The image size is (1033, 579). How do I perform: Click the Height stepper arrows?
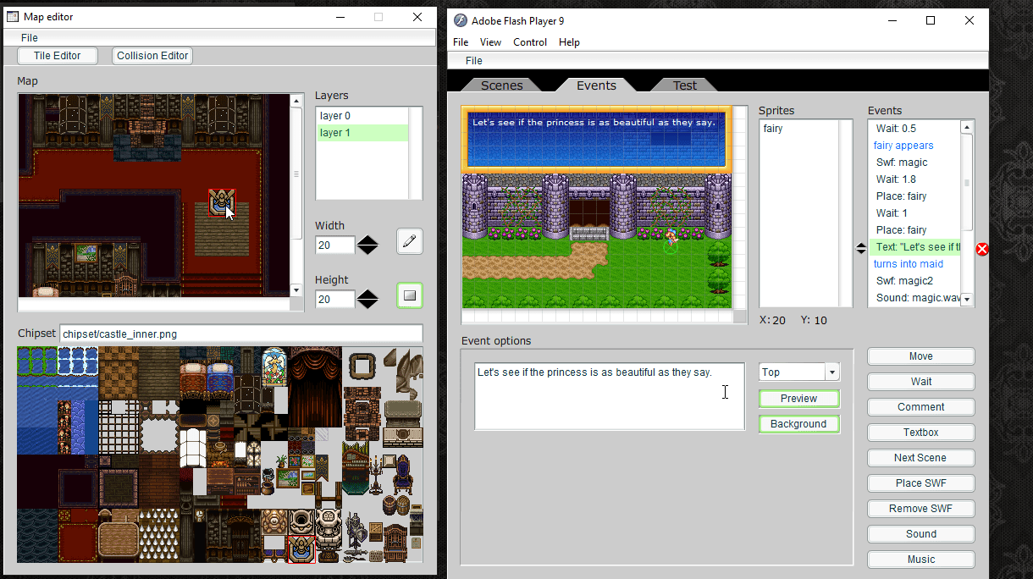tap(367, 300)
